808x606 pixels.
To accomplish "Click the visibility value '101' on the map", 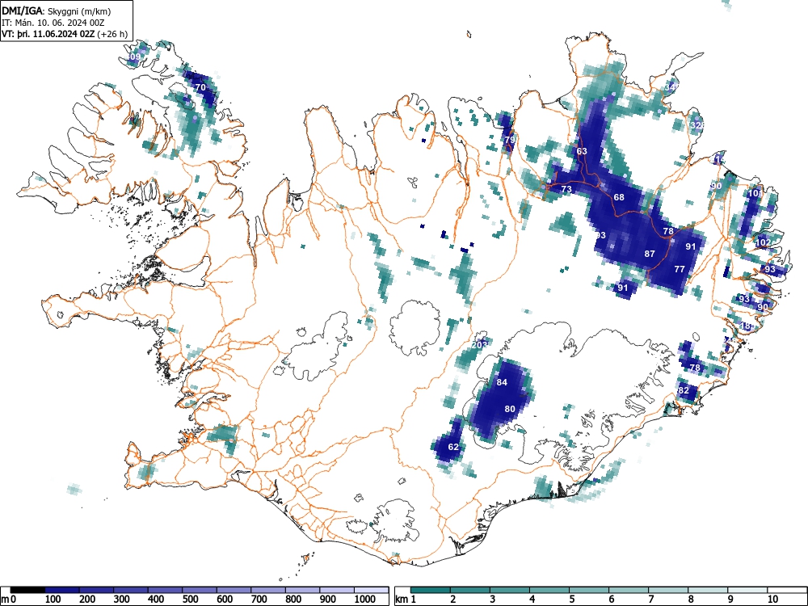I will click(x=755, y=194).
